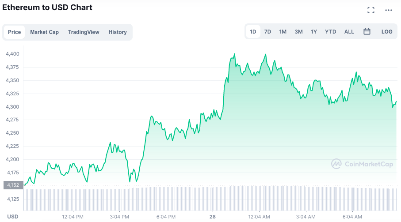Click the 4,300 y-axis label

point(12,107)
